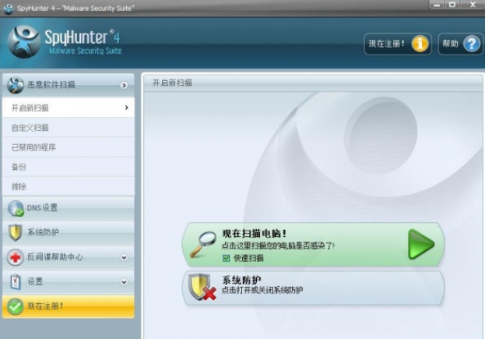Click the shield with red X icon

pos(200,288)
